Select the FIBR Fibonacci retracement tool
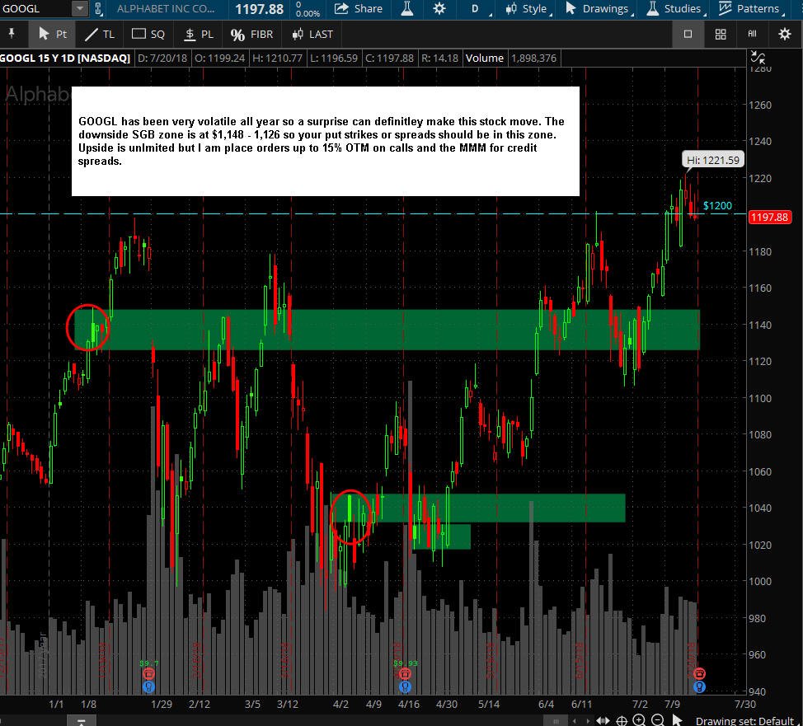Screen dimensions: 803x726 251,35
